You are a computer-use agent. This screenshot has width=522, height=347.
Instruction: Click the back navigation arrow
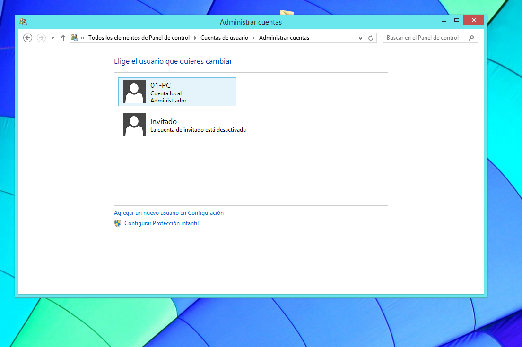tap(27, 38)
